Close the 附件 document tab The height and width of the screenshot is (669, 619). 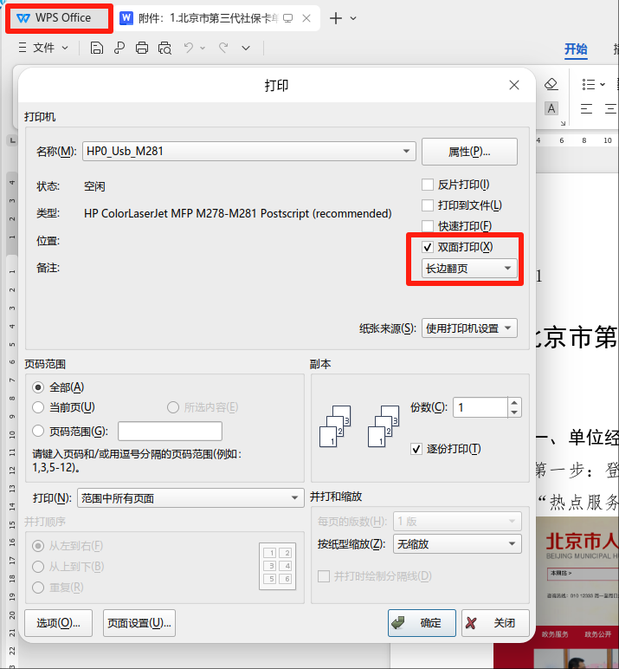click(306, 18)
